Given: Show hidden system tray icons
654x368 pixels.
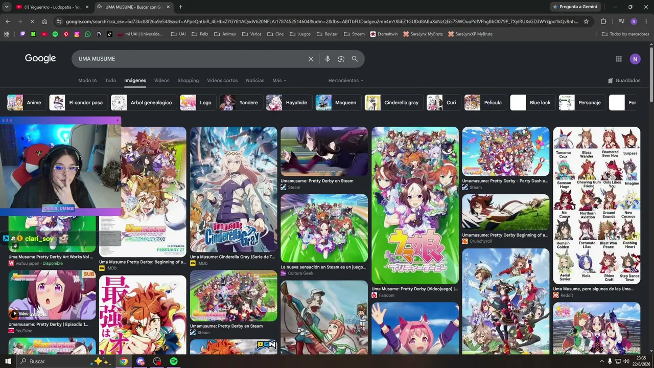Looking at the screenshot, I should pyautogui.click(x=601, y=361).
